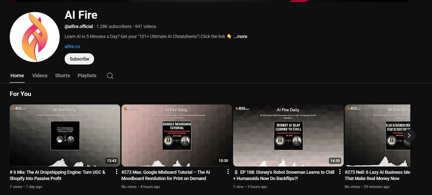Switch to the Home tab
Viewport: 432px width, 195px height.
click(x=17, y=75)
